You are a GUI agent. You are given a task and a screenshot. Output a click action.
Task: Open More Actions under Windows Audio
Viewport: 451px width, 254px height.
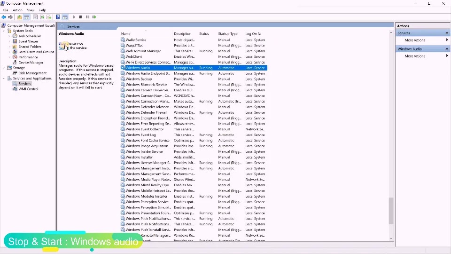414,56
